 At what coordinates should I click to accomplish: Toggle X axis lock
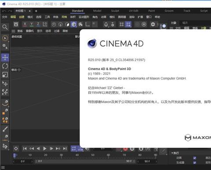25,24
